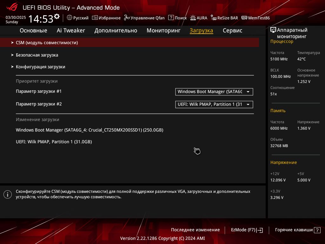Change language via Русский label
The image size is (325, 244).
[81, 18]
